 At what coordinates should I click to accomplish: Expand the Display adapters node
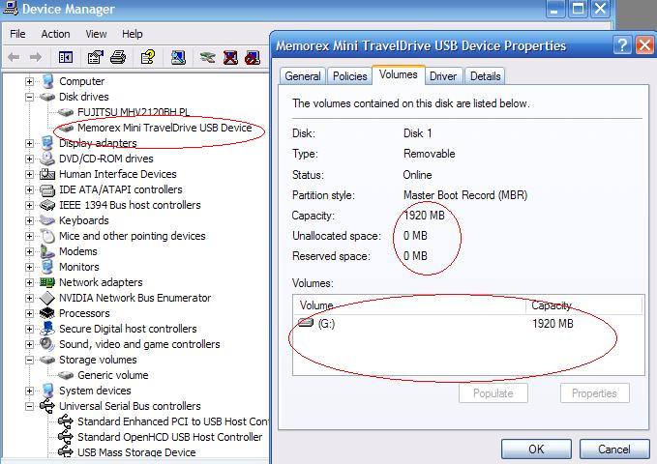coord(29,143)
